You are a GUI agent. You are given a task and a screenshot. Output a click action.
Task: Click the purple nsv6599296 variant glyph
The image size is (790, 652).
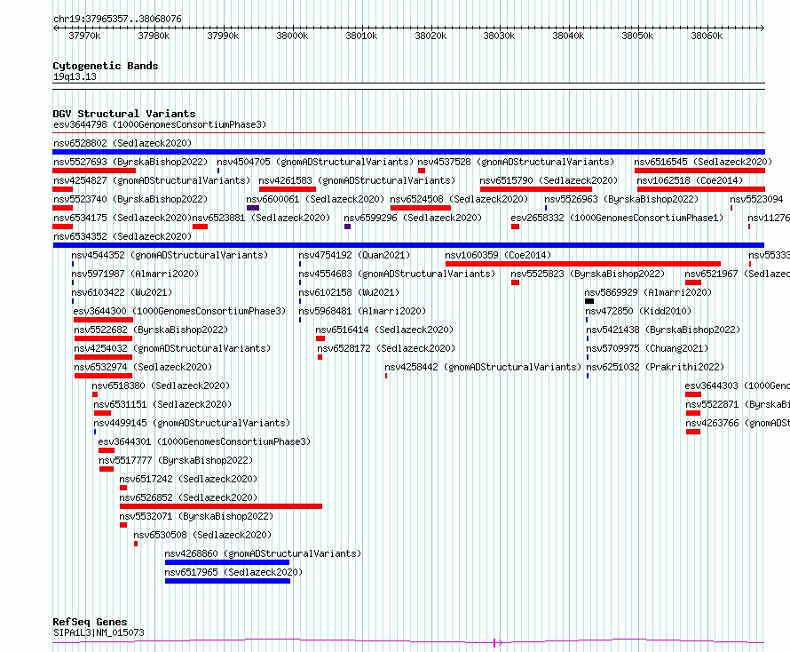[x=348, y=227]
